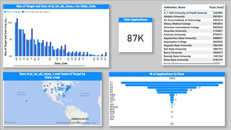Screen dimensions: 231x130
Task: Click the map visual's title header
Action: click(x=52, y=76)
